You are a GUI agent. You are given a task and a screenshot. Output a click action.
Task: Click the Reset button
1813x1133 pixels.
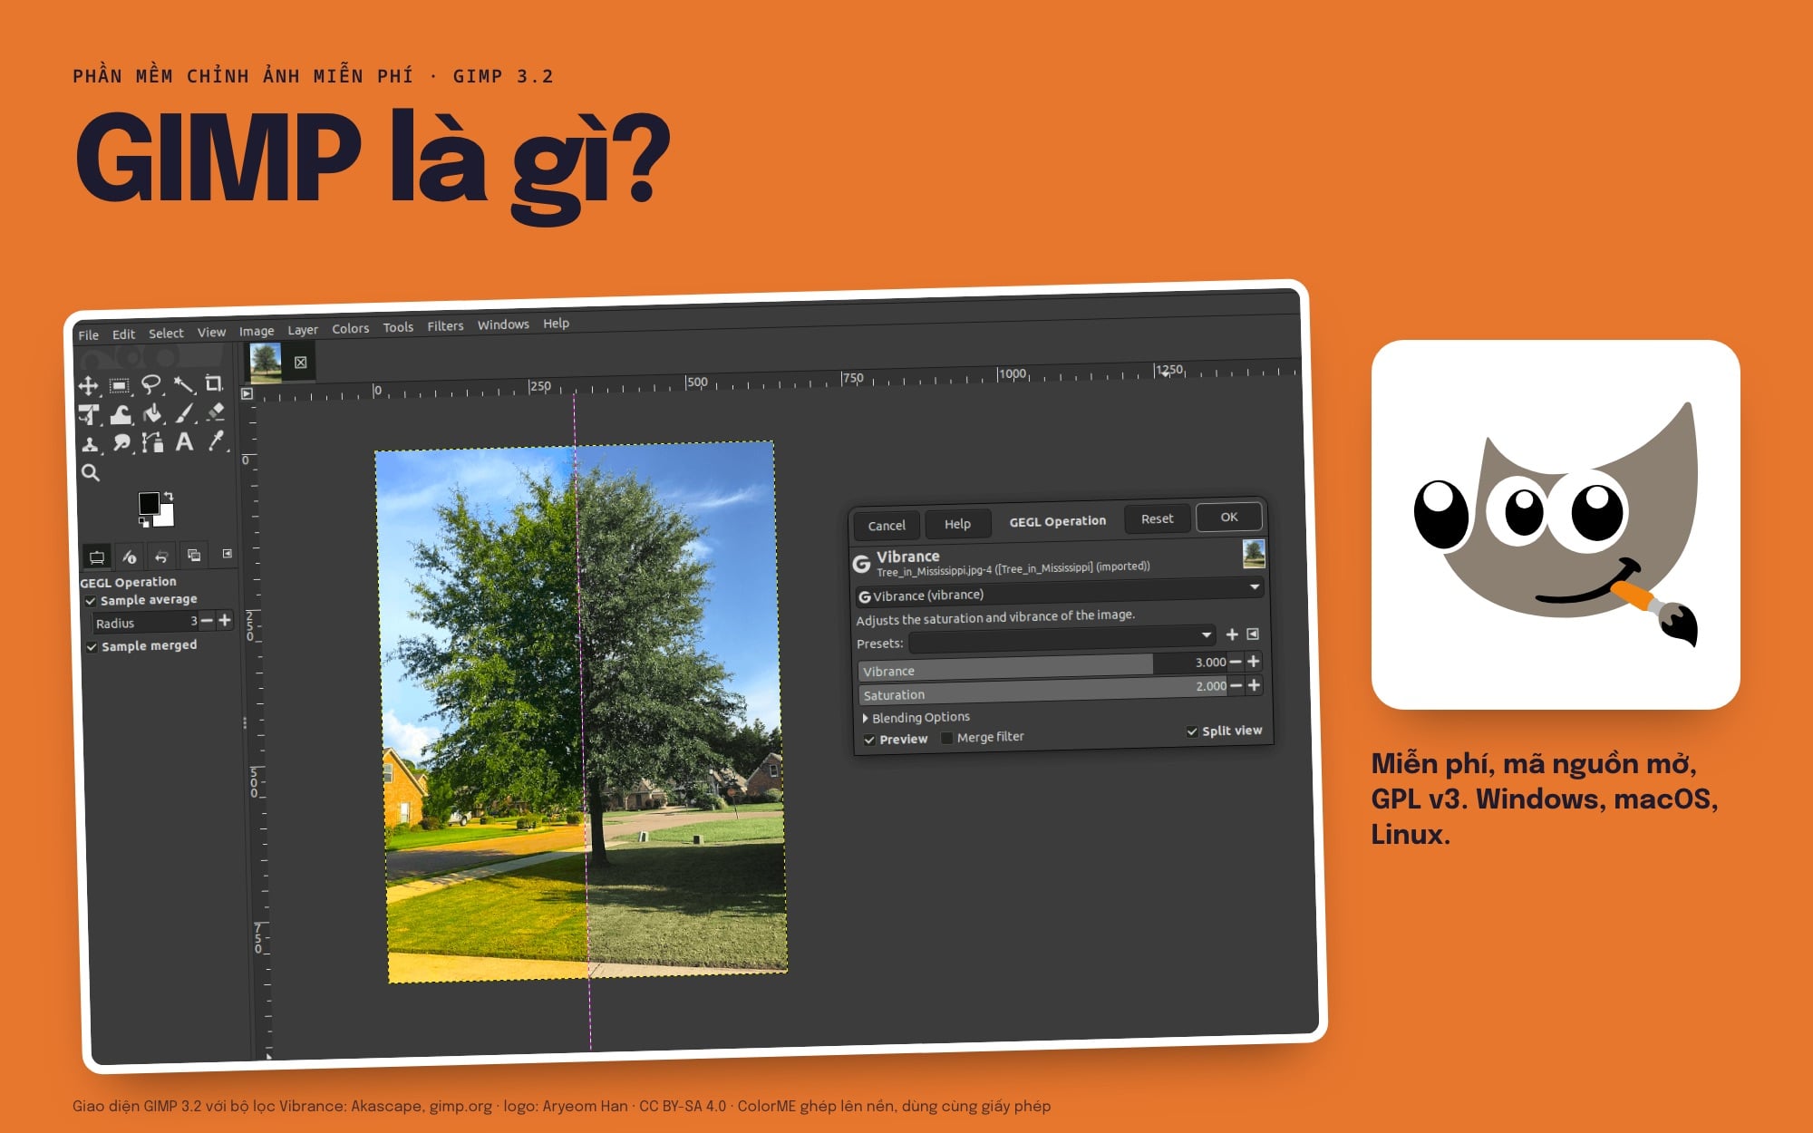(x=1157, y=518)
